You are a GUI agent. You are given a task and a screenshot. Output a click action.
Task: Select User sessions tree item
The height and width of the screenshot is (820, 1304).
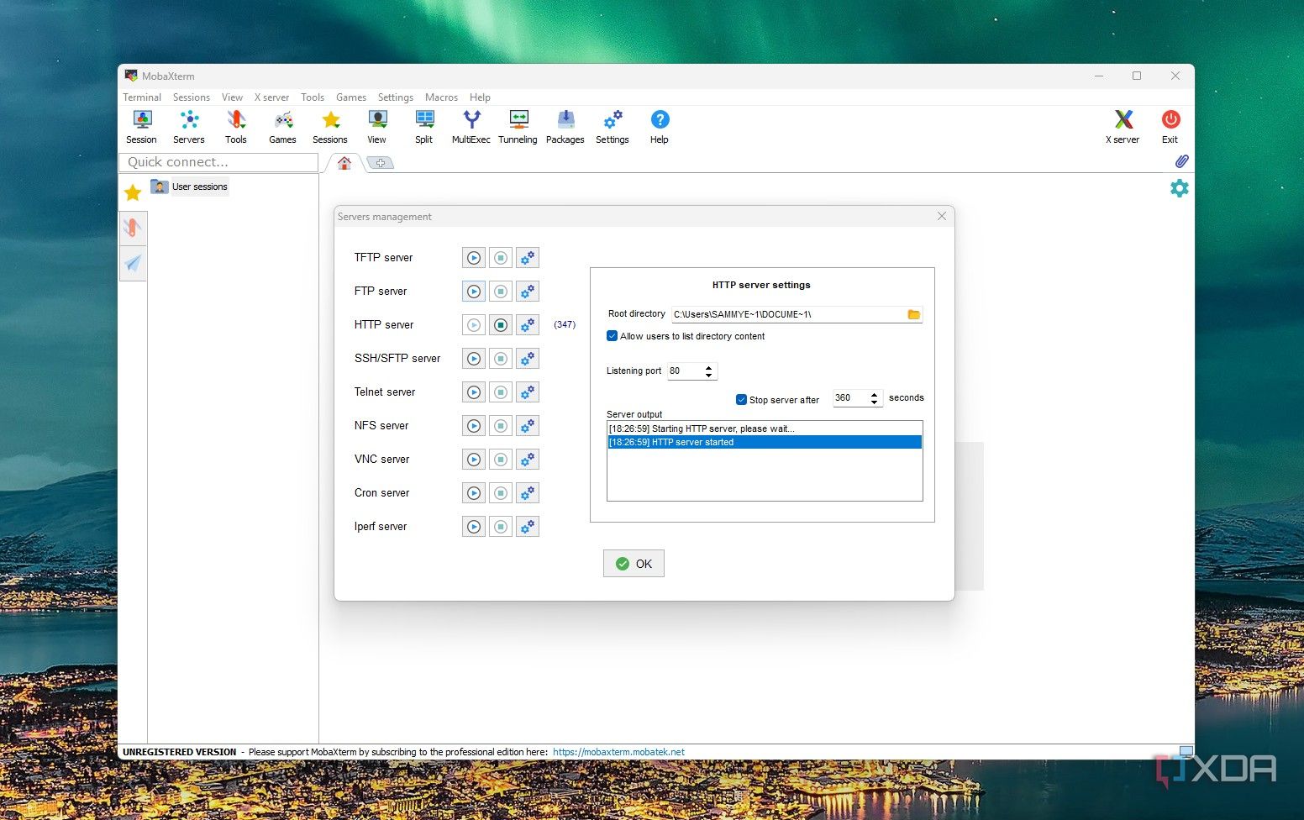[x=190, y=187]
